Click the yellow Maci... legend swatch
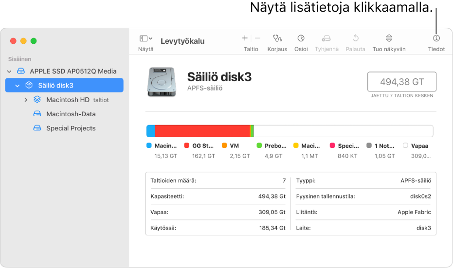Image resolution: width=453 pixels, height=268 pixels. coord(296,145)
